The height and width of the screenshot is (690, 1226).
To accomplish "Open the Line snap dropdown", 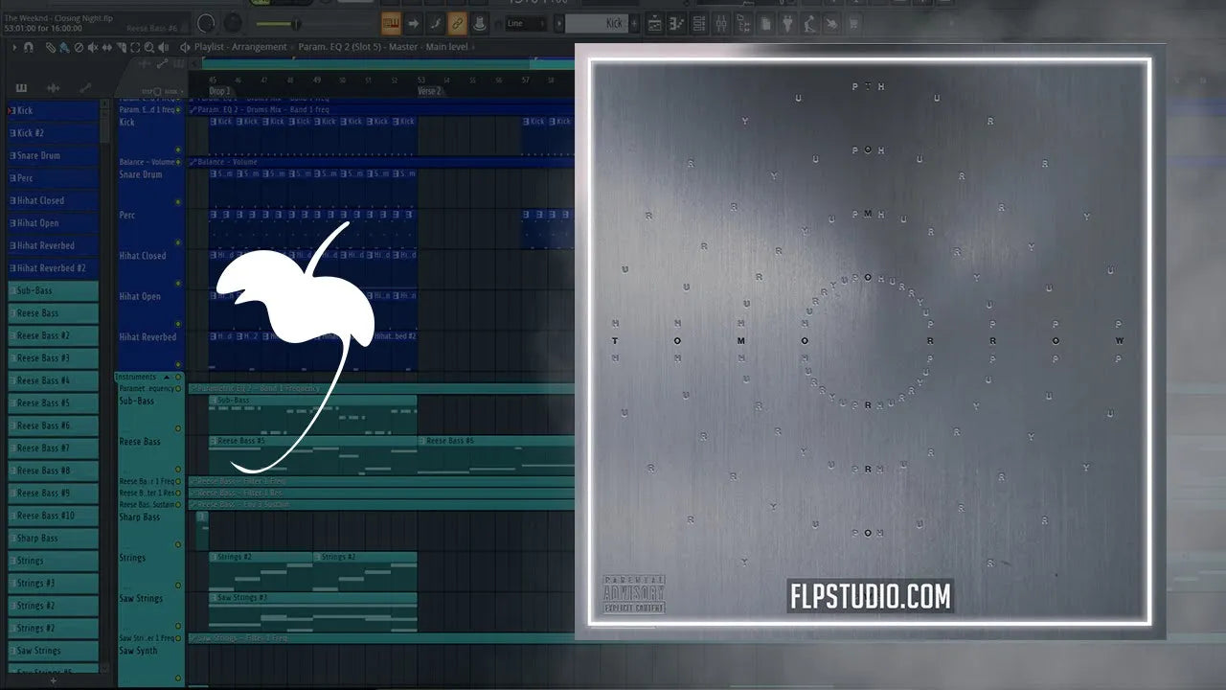I will tap(526, 23).
